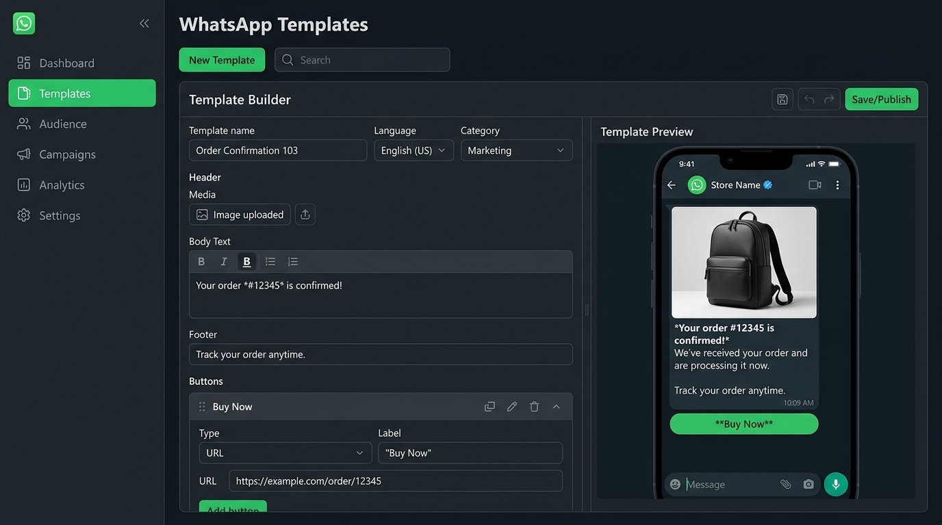
Task: Click the save draft floppy icon
Action: tap(782, 99)
